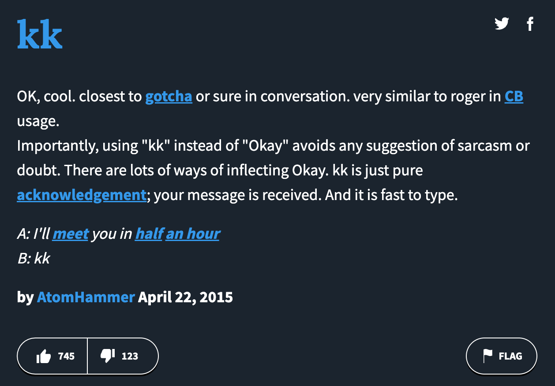Open the "gotcha" definition link
The height and width of the screenshot is (386, 555).
pyautogui.click(x=169, y=96)
